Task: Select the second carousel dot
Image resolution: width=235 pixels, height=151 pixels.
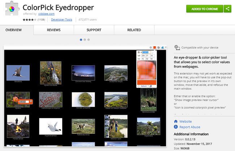Action: (85, 40)
